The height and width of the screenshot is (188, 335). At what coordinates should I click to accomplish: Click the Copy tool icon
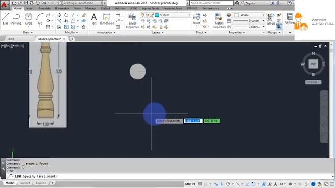click(59, 21)
